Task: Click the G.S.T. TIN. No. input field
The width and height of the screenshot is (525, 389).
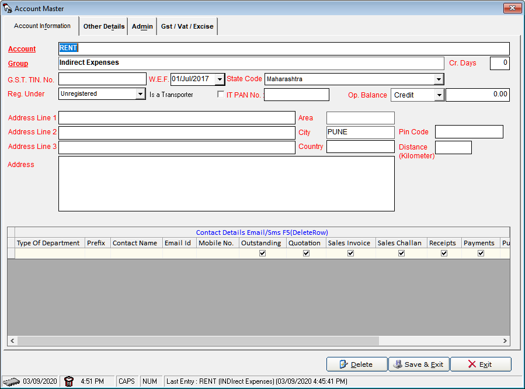Action: pyautogui.click(x=102, y=79)
